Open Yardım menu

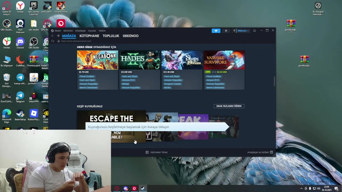click(x=102, y=31)
